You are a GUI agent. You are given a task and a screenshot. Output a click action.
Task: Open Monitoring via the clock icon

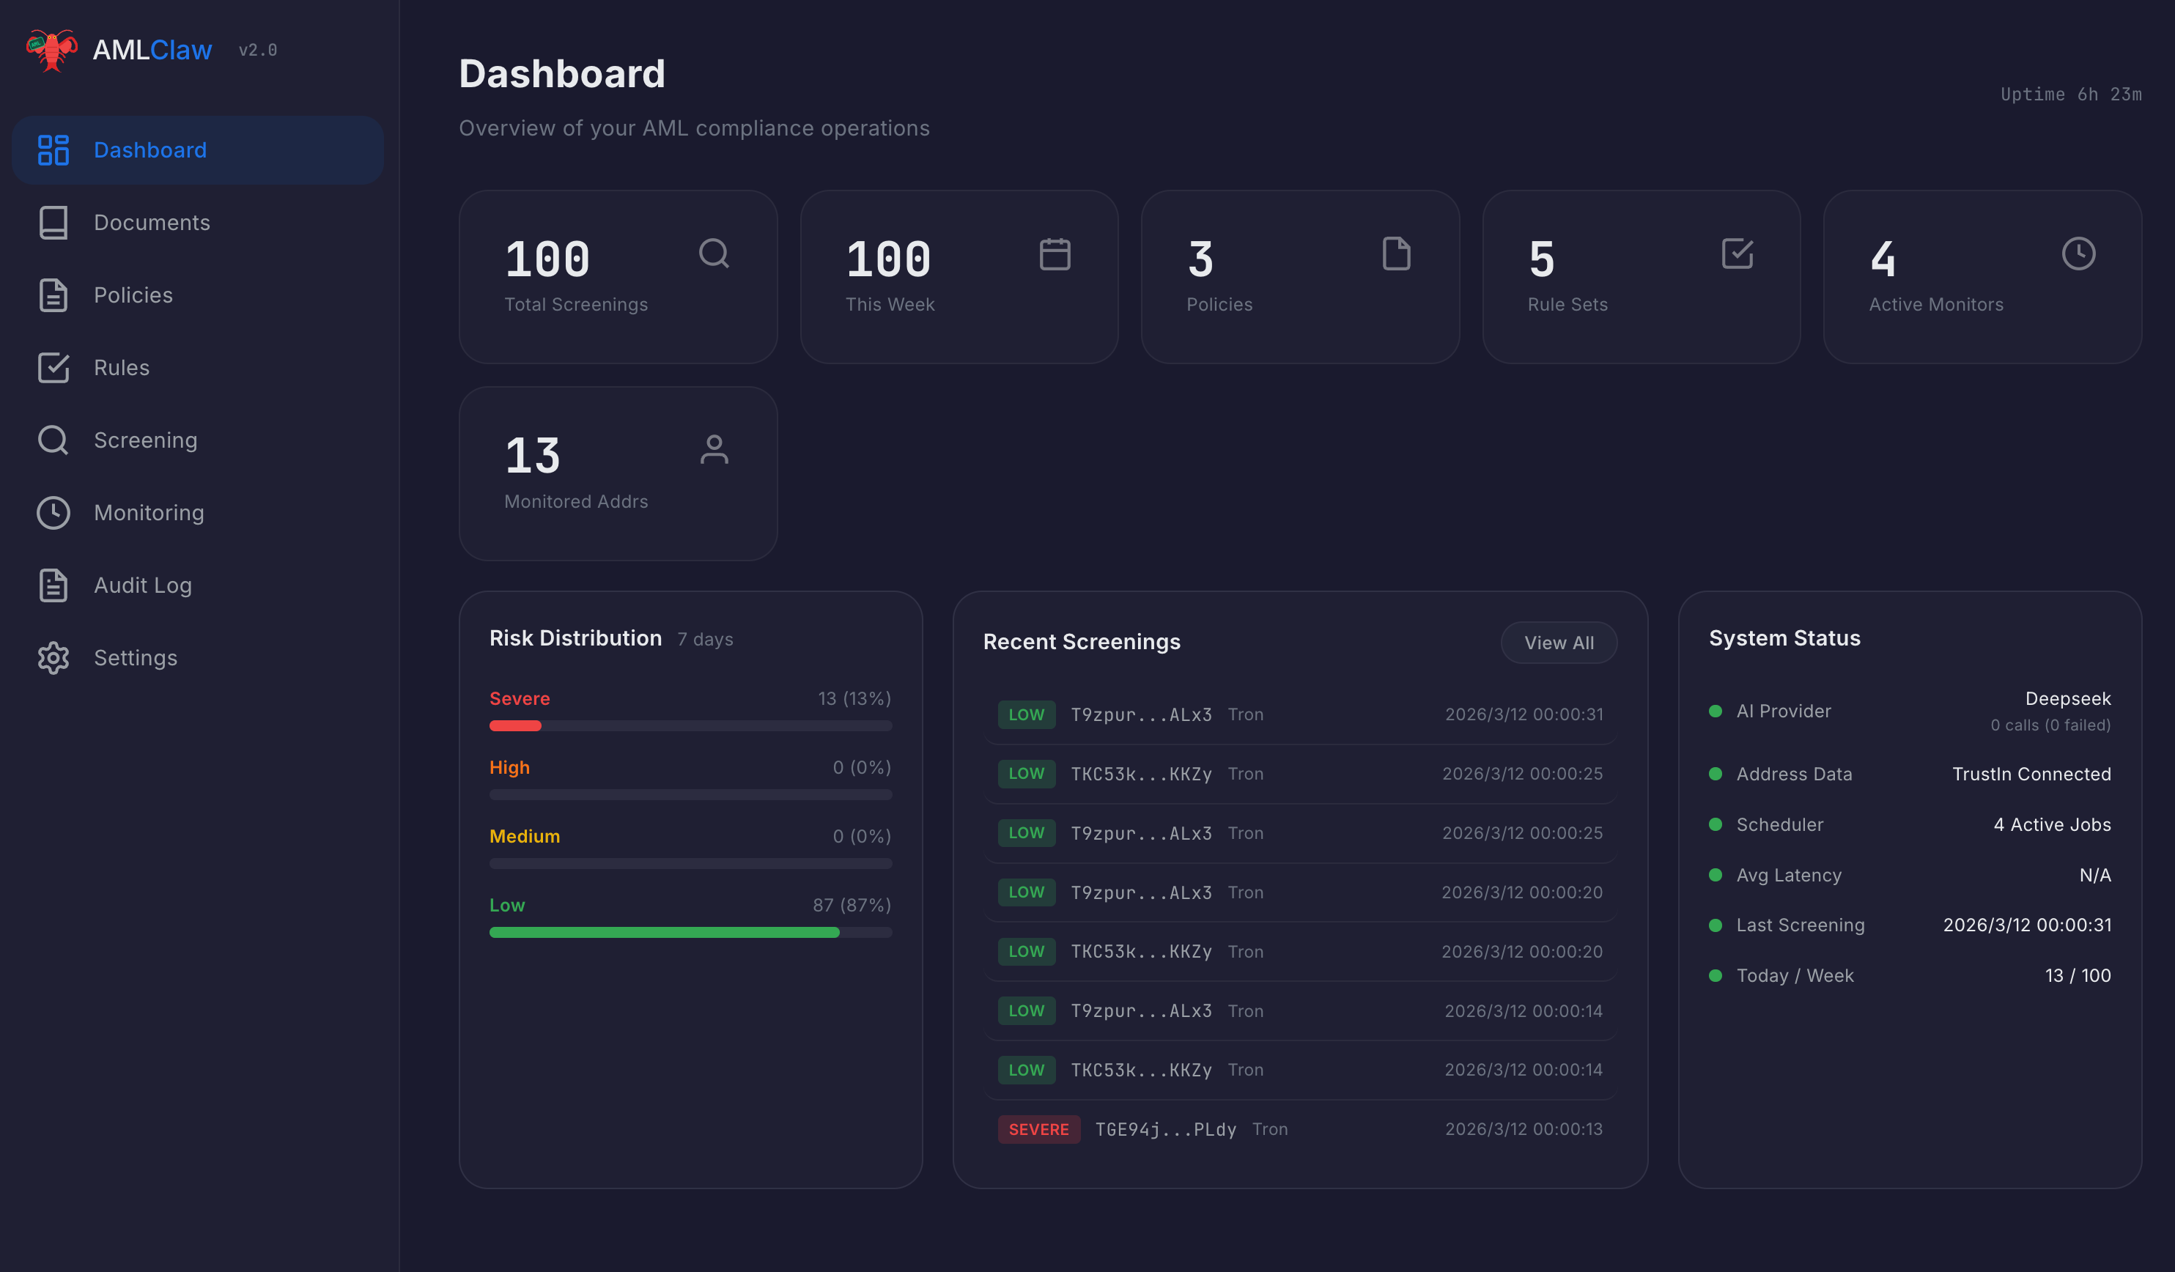click(x=53, y=513)
